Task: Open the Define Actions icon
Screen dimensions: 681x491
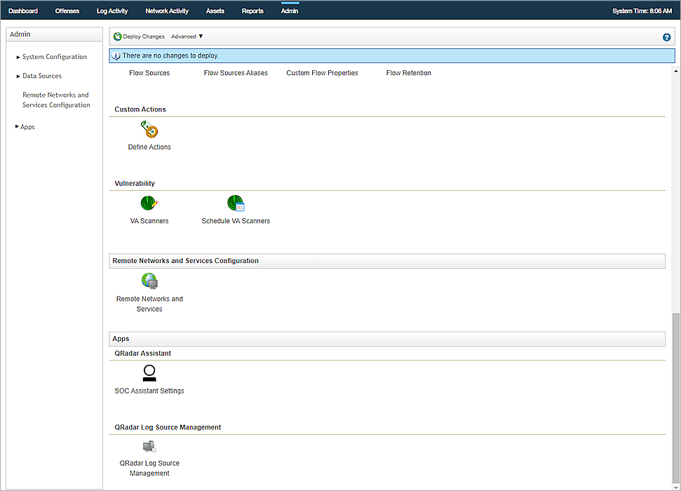Action: coord(149,130)
